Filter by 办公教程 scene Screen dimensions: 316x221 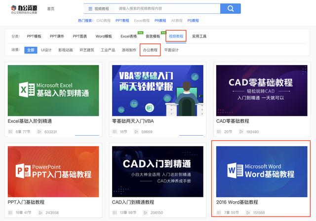tap(150, 50)
